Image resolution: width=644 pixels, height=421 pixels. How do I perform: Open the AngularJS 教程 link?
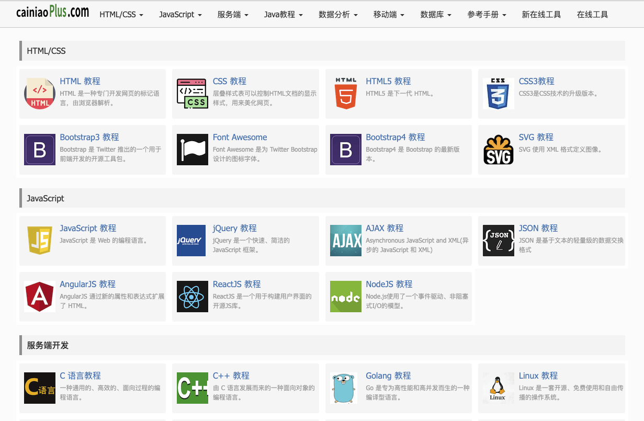[88, 284]
